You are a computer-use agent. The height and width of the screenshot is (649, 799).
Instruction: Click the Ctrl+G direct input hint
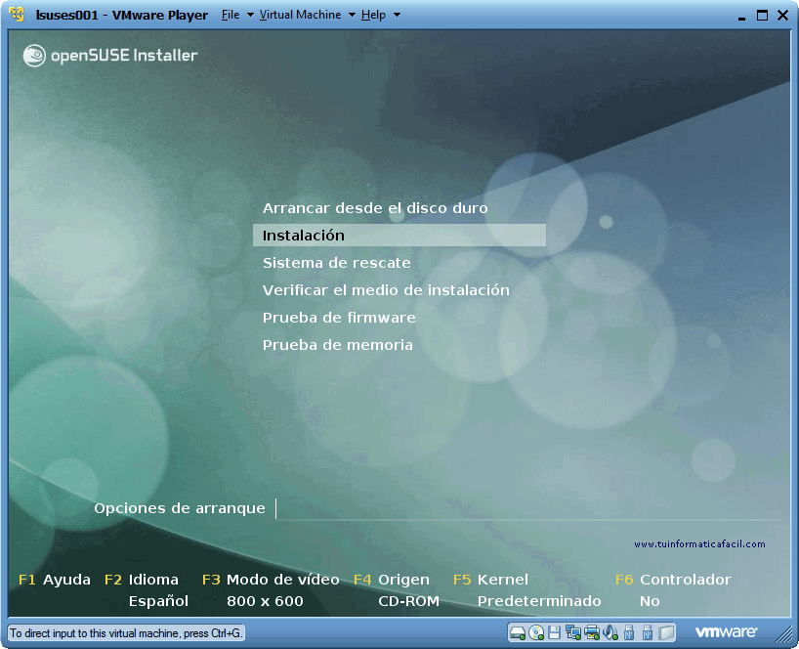pos(126,633)
